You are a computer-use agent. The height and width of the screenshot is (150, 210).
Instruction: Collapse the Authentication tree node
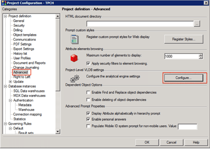10,100
